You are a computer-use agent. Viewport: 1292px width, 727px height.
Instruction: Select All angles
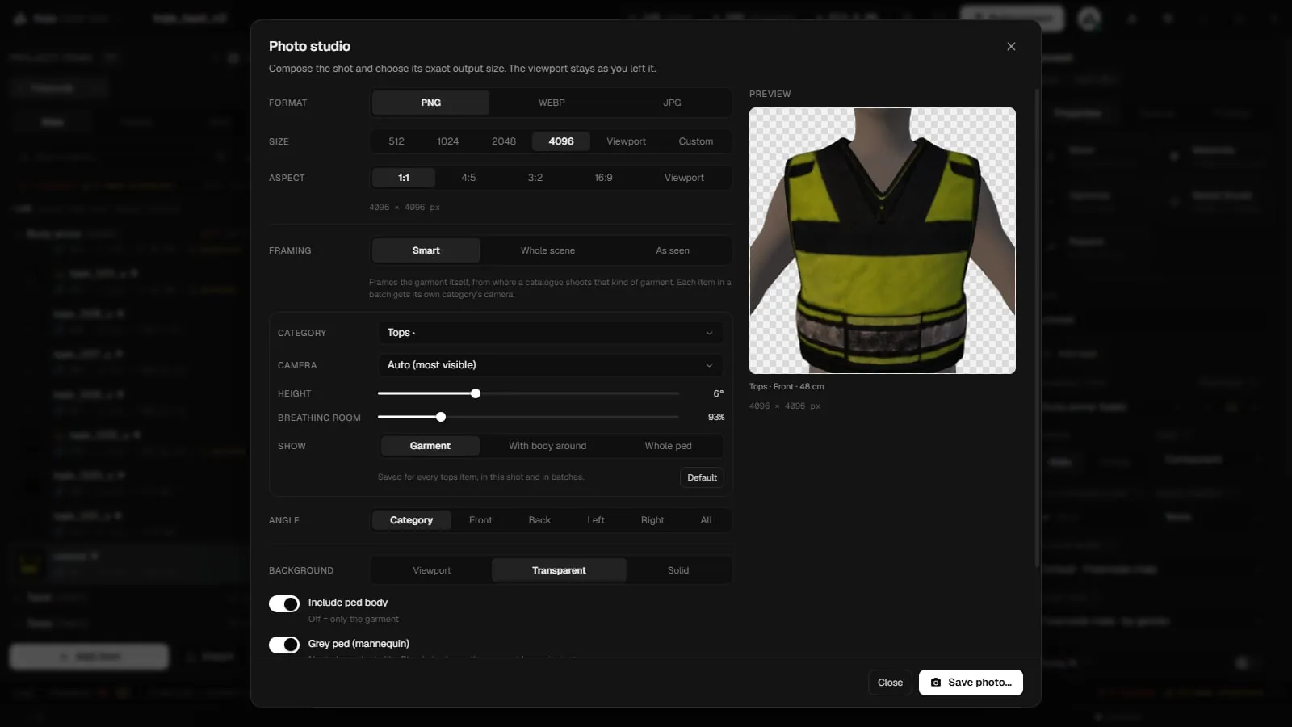pos(706,520)
